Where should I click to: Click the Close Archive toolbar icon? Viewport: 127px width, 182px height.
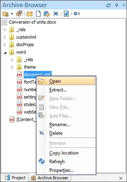pos(19,13)
